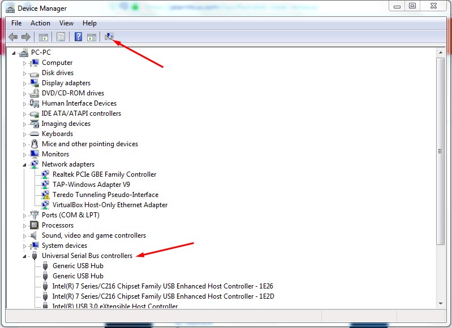Maximize the Device Manager window

coord(412,6)
